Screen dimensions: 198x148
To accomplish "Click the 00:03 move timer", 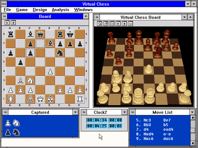I will tap(115, 126).
